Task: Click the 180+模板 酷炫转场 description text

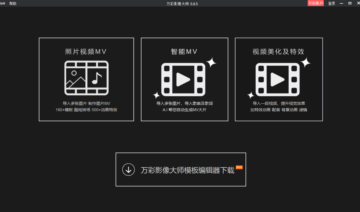Action: 86,110
